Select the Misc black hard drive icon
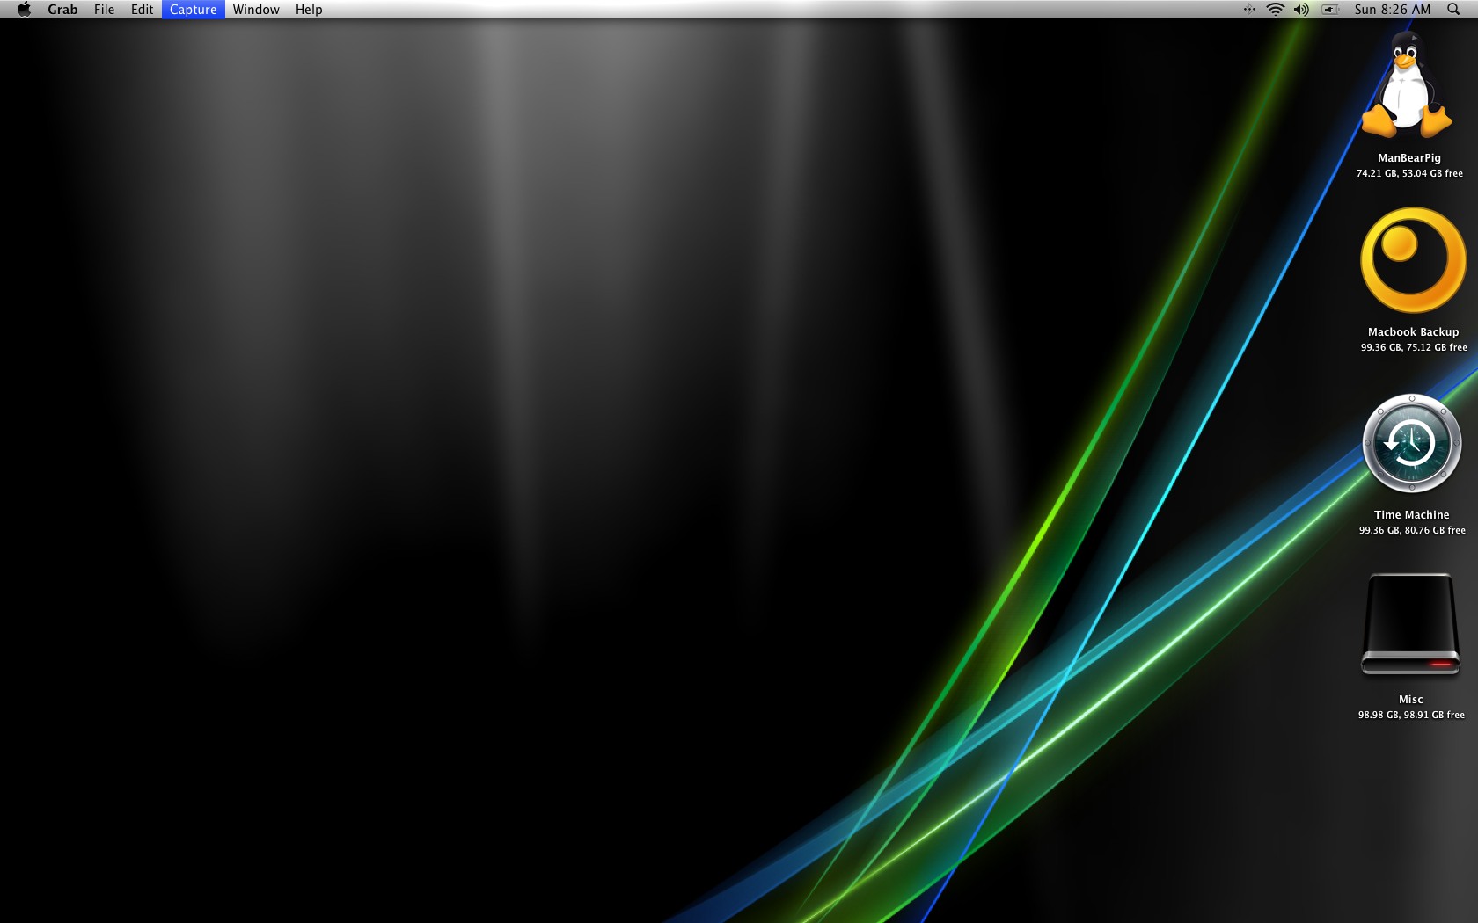The image size is (1478, 923). 1411,624
